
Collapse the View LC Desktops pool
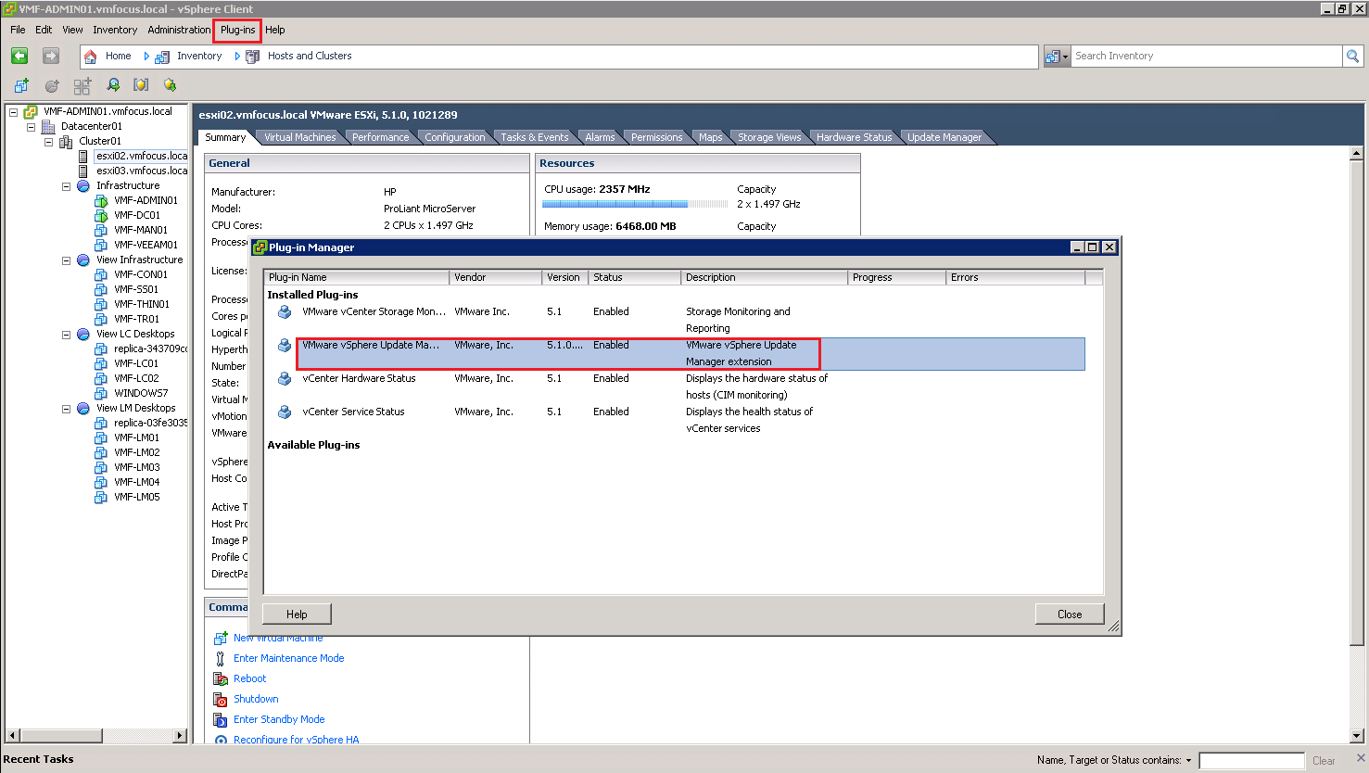click(x=66, y=335)
